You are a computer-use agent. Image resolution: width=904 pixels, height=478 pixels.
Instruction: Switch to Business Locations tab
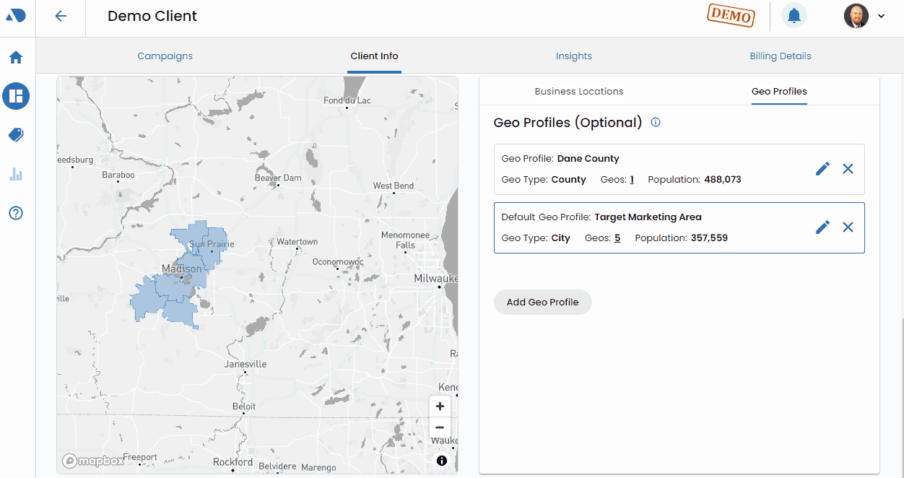tap(578, 92)
